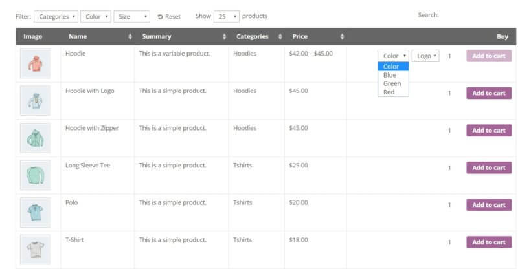This screenshot has width=531, height=269.
Task: Open the Categories filter dropdown
Action: pyautogui.click(x=56, y=17)
